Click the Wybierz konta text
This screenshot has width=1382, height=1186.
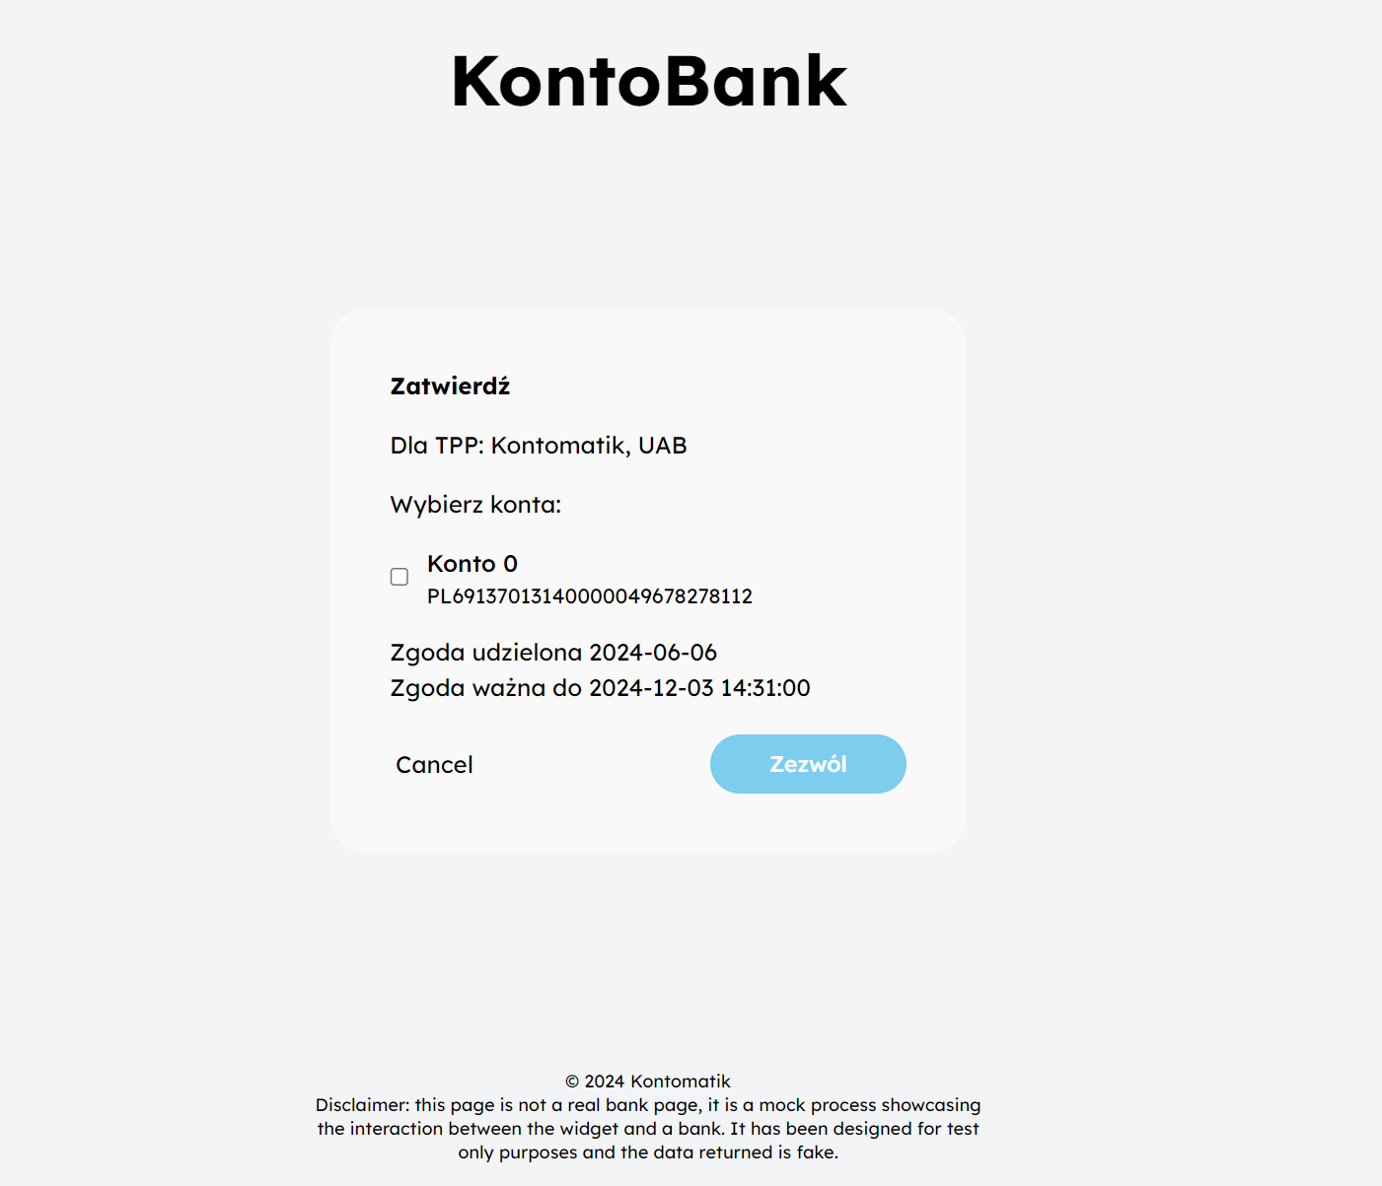pos(475,504)
